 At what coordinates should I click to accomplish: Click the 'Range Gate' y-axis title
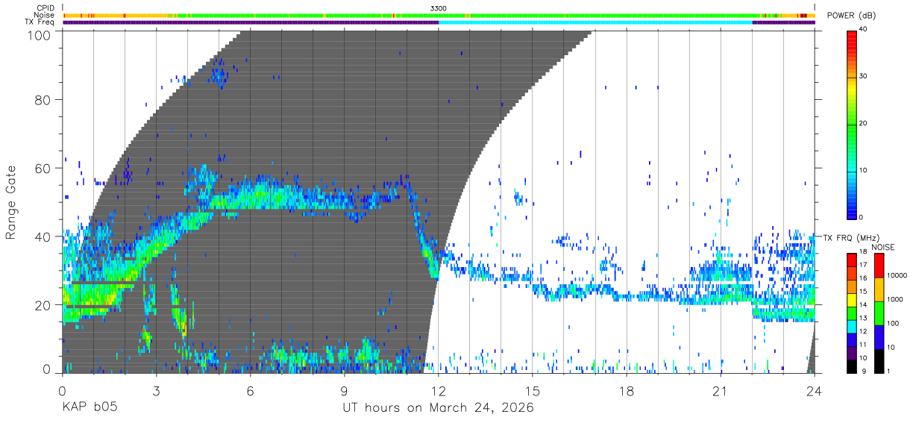coord(11,202)
